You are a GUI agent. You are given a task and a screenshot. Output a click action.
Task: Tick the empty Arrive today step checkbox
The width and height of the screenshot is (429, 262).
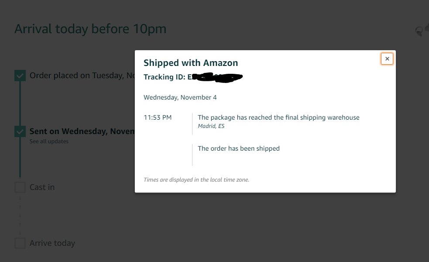pos(20,243)
